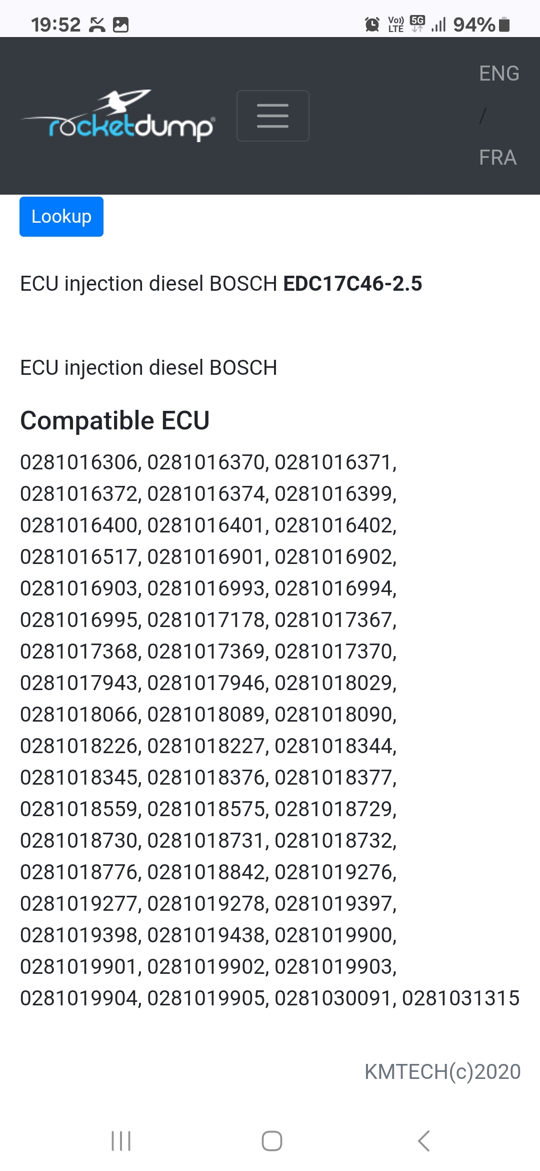Tap the Android home button

[271, 1141]
